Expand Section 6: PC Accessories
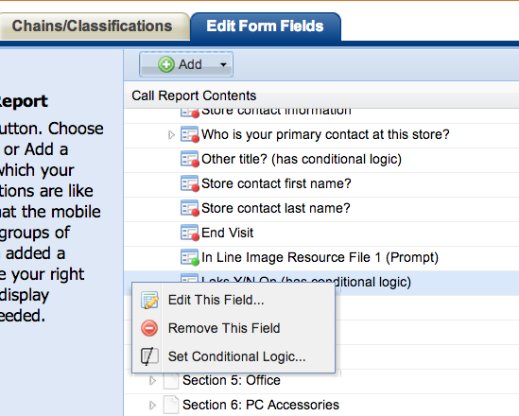This screenshot has height=416, width=519. coord(152,405)
